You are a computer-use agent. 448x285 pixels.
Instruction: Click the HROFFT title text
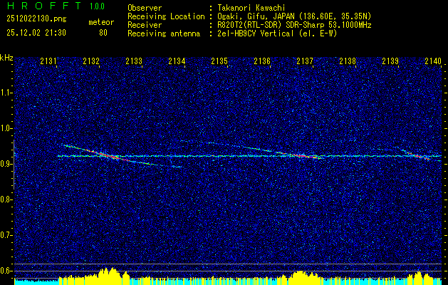coord(44,6)
